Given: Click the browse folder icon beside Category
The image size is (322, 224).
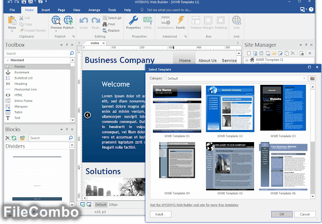Looking at the screenshot, I should click(312, 78).
